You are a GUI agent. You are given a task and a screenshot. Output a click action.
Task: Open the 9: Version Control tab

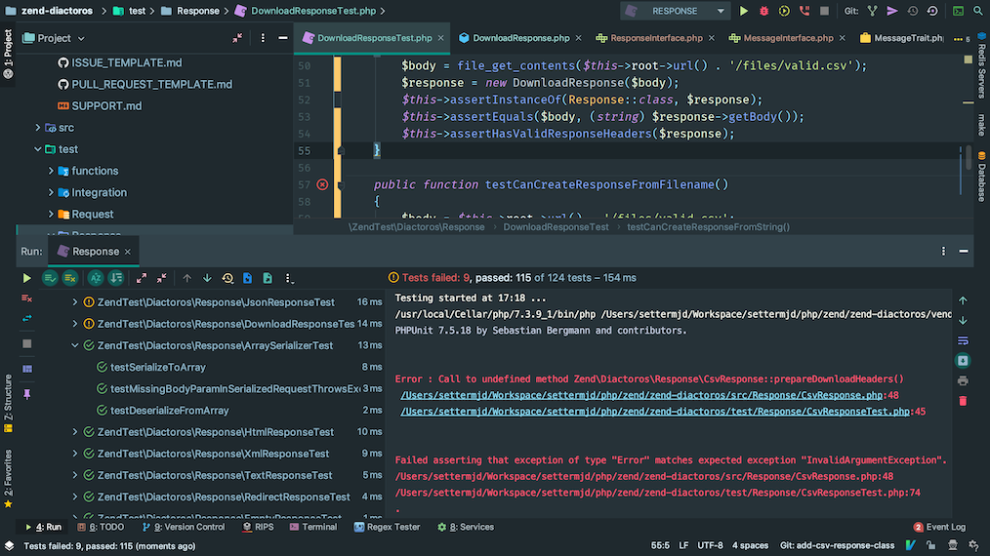pyautogui.click(x=184, y=527)
